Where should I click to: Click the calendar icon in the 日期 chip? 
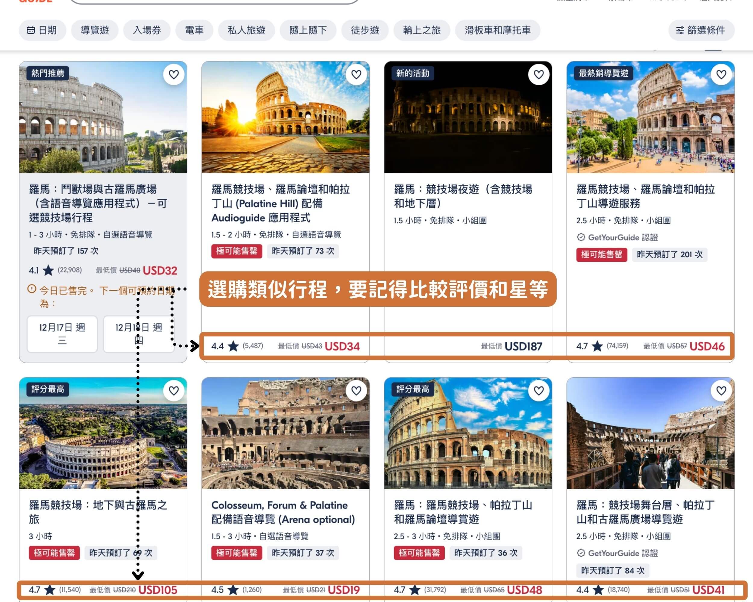31,30
